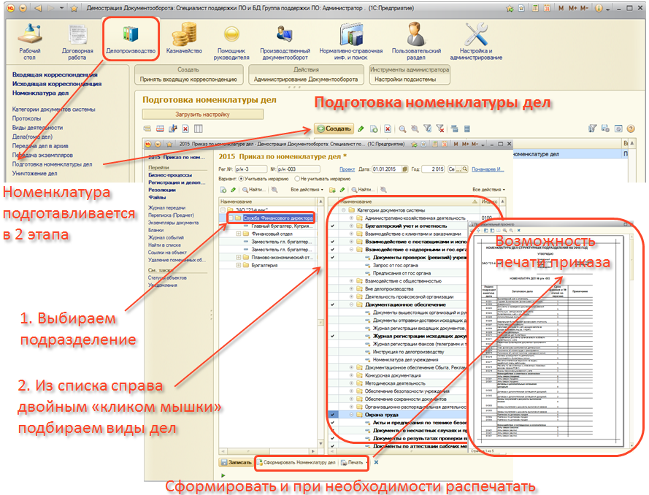
Task: Open Входящая корреспонденция in sidebar
Action: coord(55,74)
